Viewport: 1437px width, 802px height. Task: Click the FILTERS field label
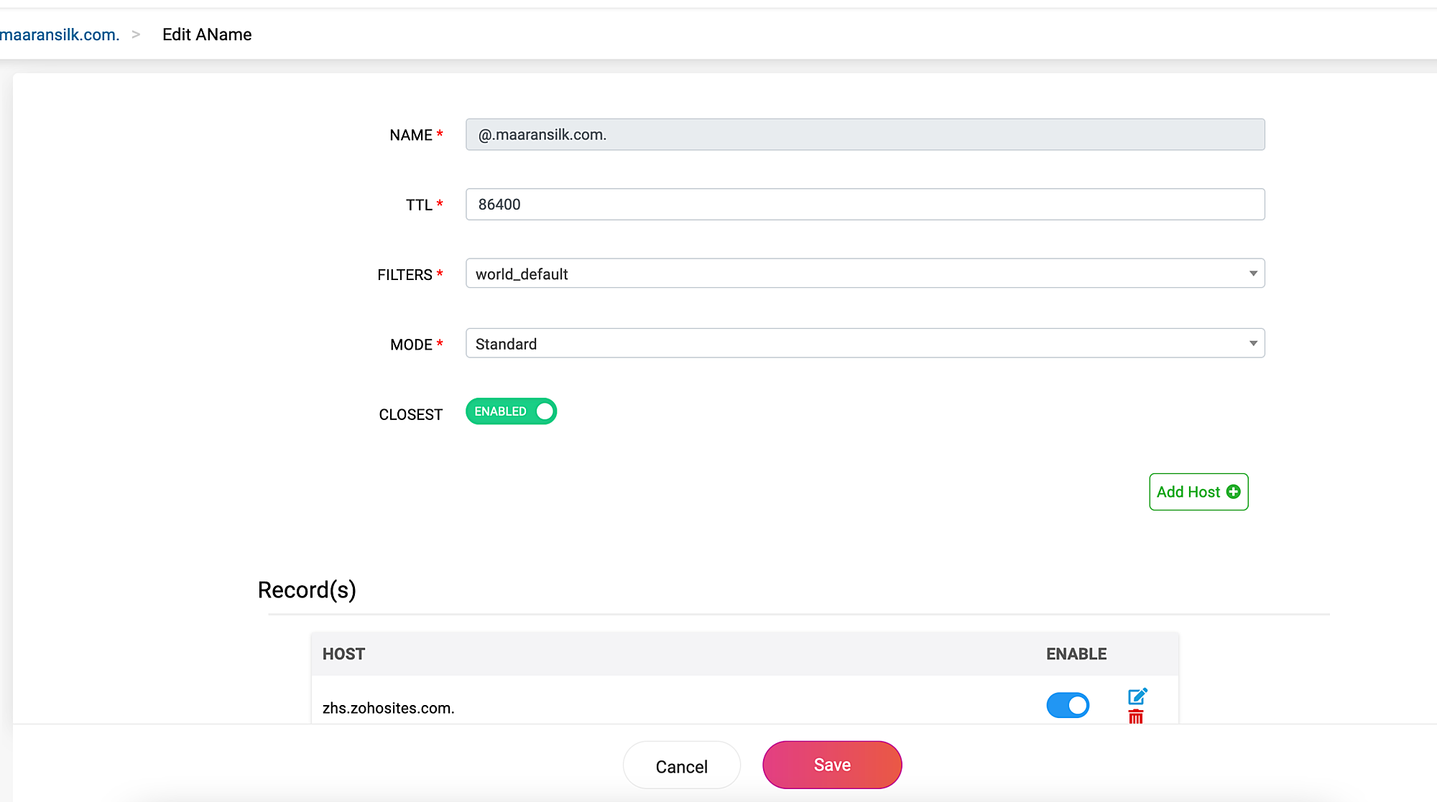405,275
